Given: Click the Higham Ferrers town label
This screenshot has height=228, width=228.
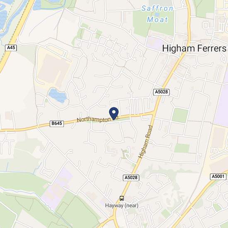Looking at the screenshot, I should (194, 48).
